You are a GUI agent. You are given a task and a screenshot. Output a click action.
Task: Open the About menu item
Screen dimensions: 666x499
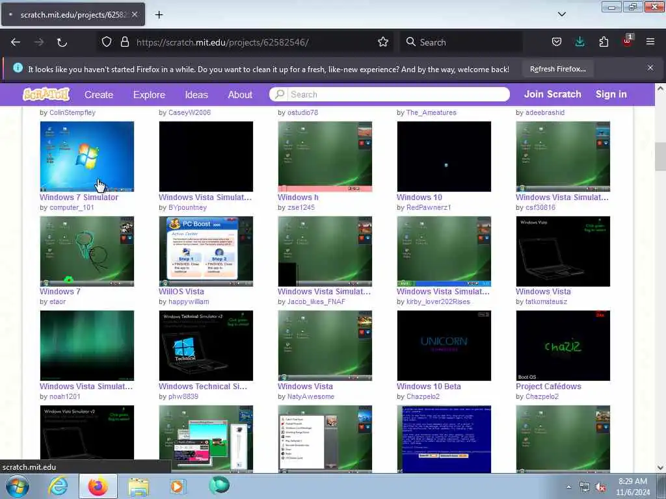[240, 95]
